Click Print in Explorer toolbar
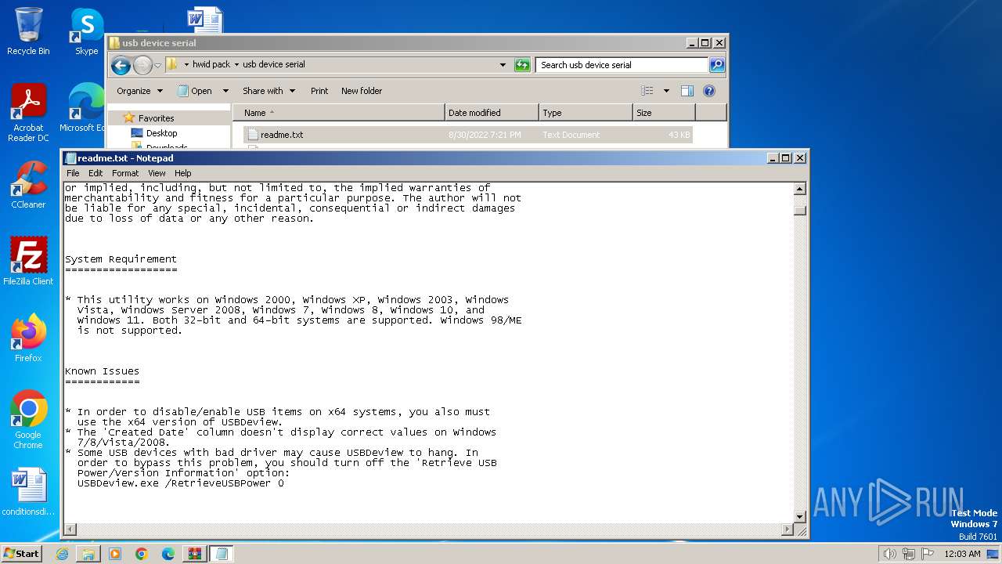The height and width of the screenshot is (564, 1002). coord(319,91)
